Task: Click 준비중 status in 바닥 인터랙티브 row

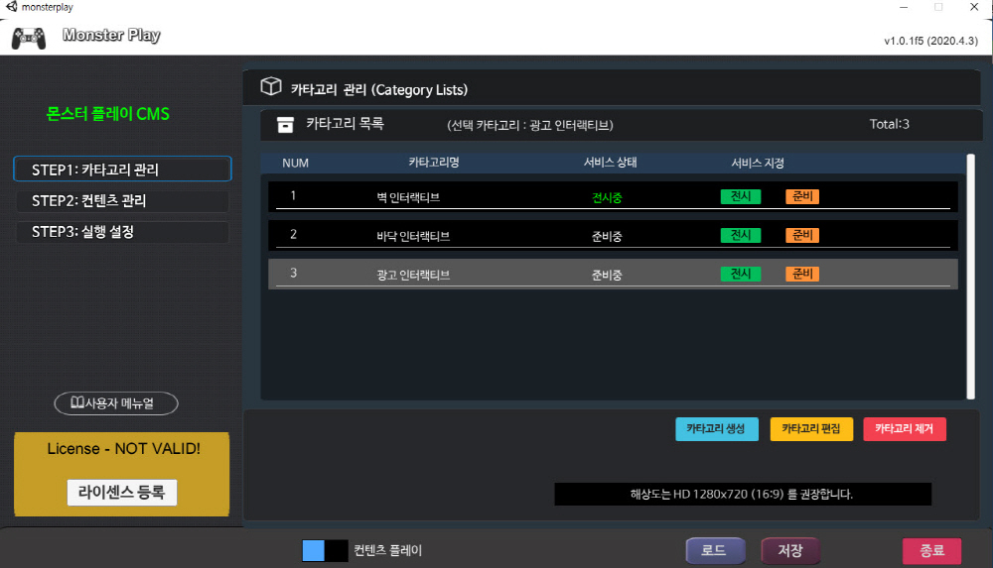Action: click(x=607, y=236)
